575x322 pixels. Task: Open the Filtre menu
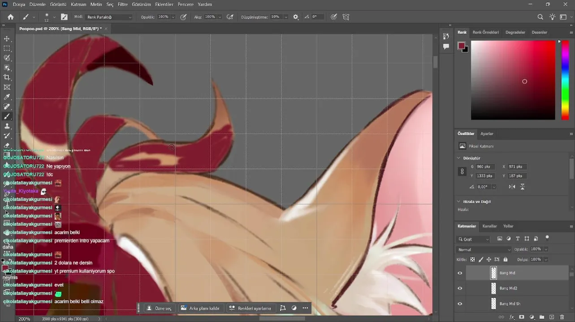(x=123, y=4)
